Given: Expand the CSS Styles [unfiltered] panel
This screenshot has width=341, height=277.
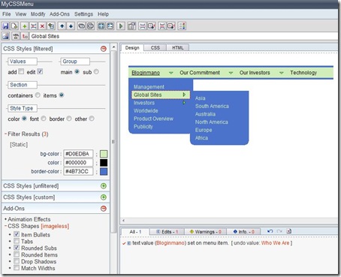Looking at the screenshot, I should (x=104, y=186).
